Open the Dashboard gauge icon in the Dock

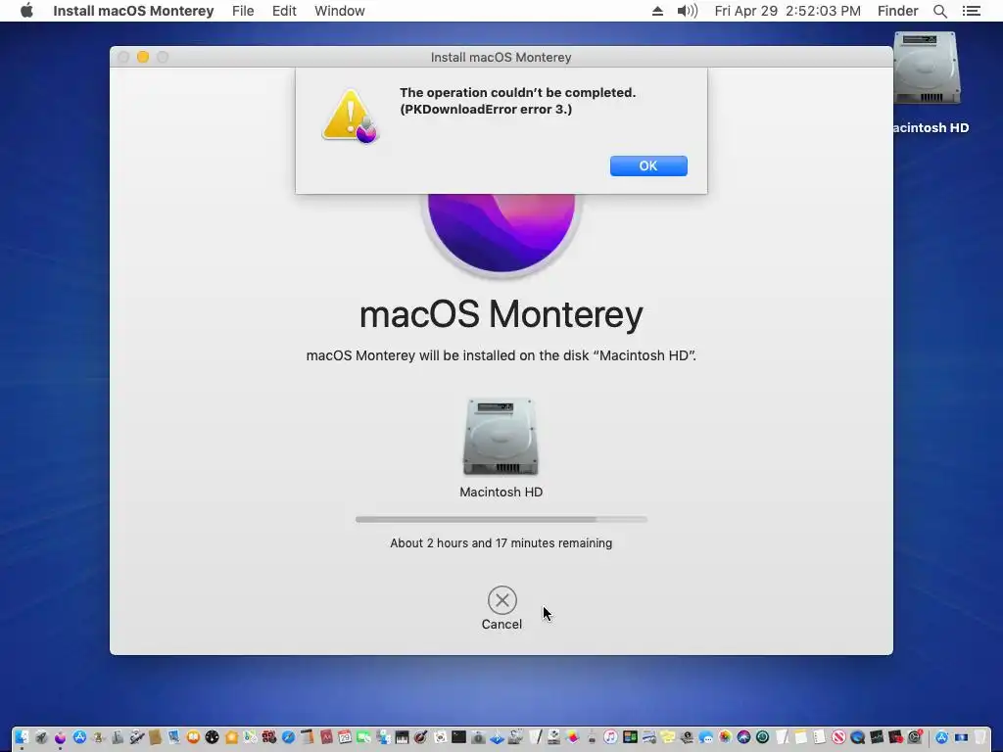(x=212, y=737)
